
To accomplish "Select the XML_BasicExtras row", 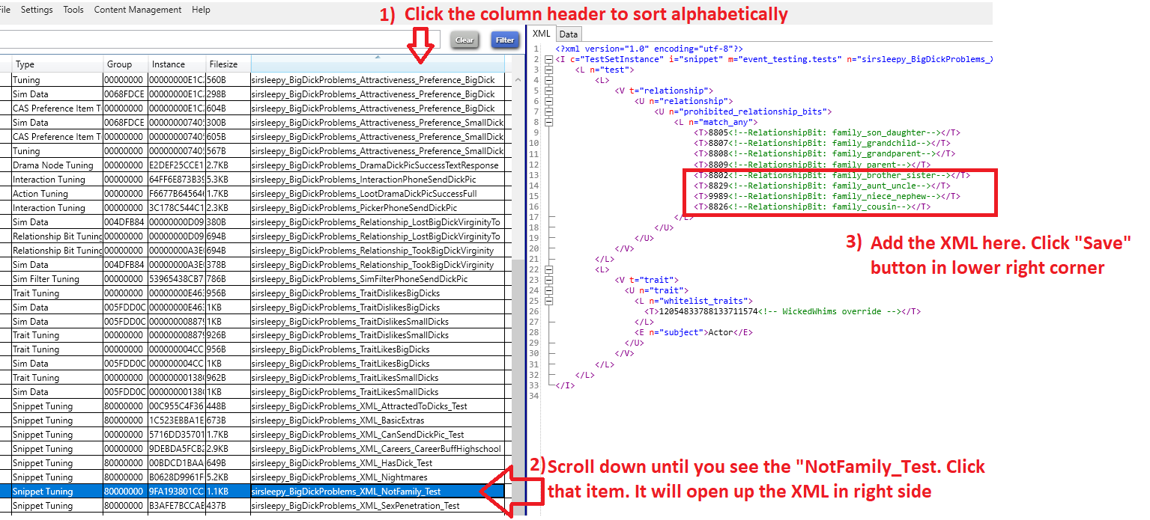I will pyautogui.click(x=256, y=420).
